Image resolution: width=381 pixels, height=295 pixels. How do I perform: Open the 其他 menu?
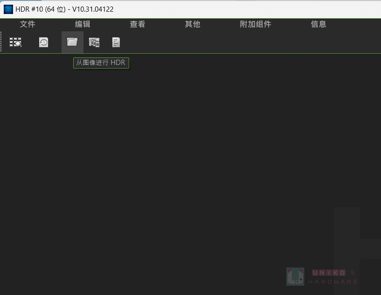pos(192,24)
